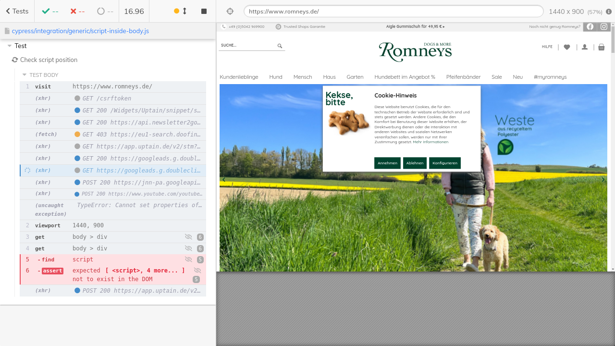Toggle hidden-element eye icon on find script
Screen dimensions: 615x346
coord(188,259)
